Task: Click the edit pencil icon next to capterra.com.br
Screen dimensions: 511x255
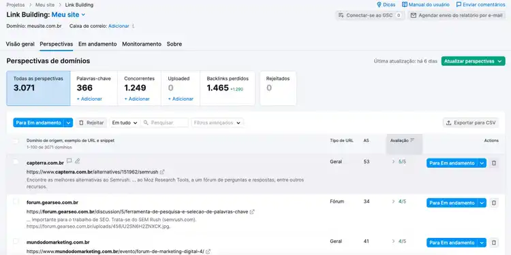Action: pos(77,161)
